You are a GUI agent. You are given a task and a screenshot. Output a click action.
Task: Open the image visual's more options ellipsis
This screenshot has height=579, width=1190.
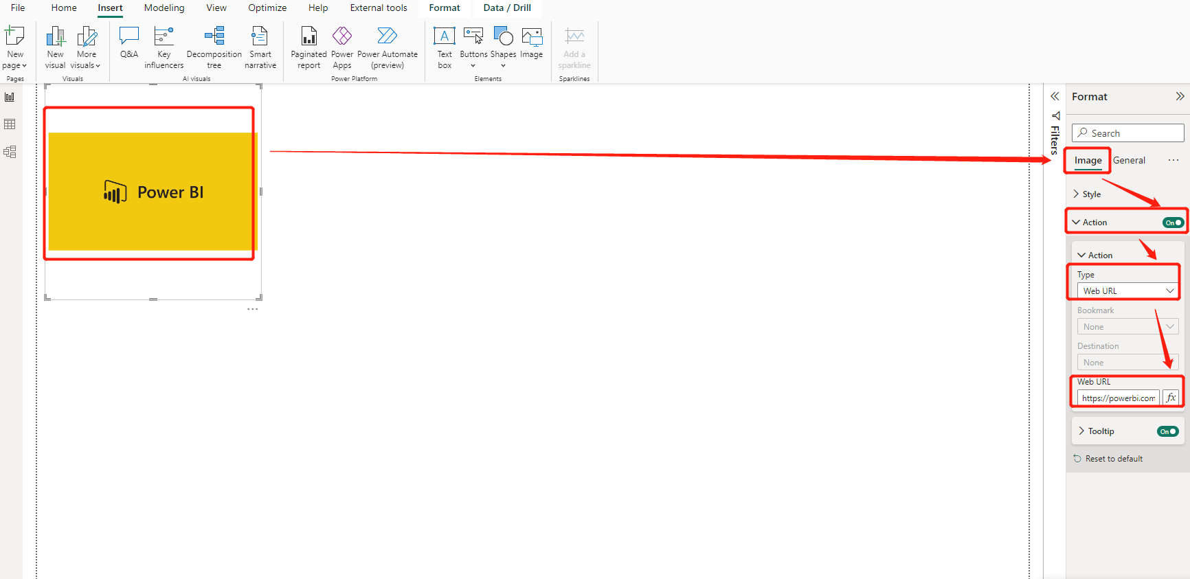(x=253, y=309)
